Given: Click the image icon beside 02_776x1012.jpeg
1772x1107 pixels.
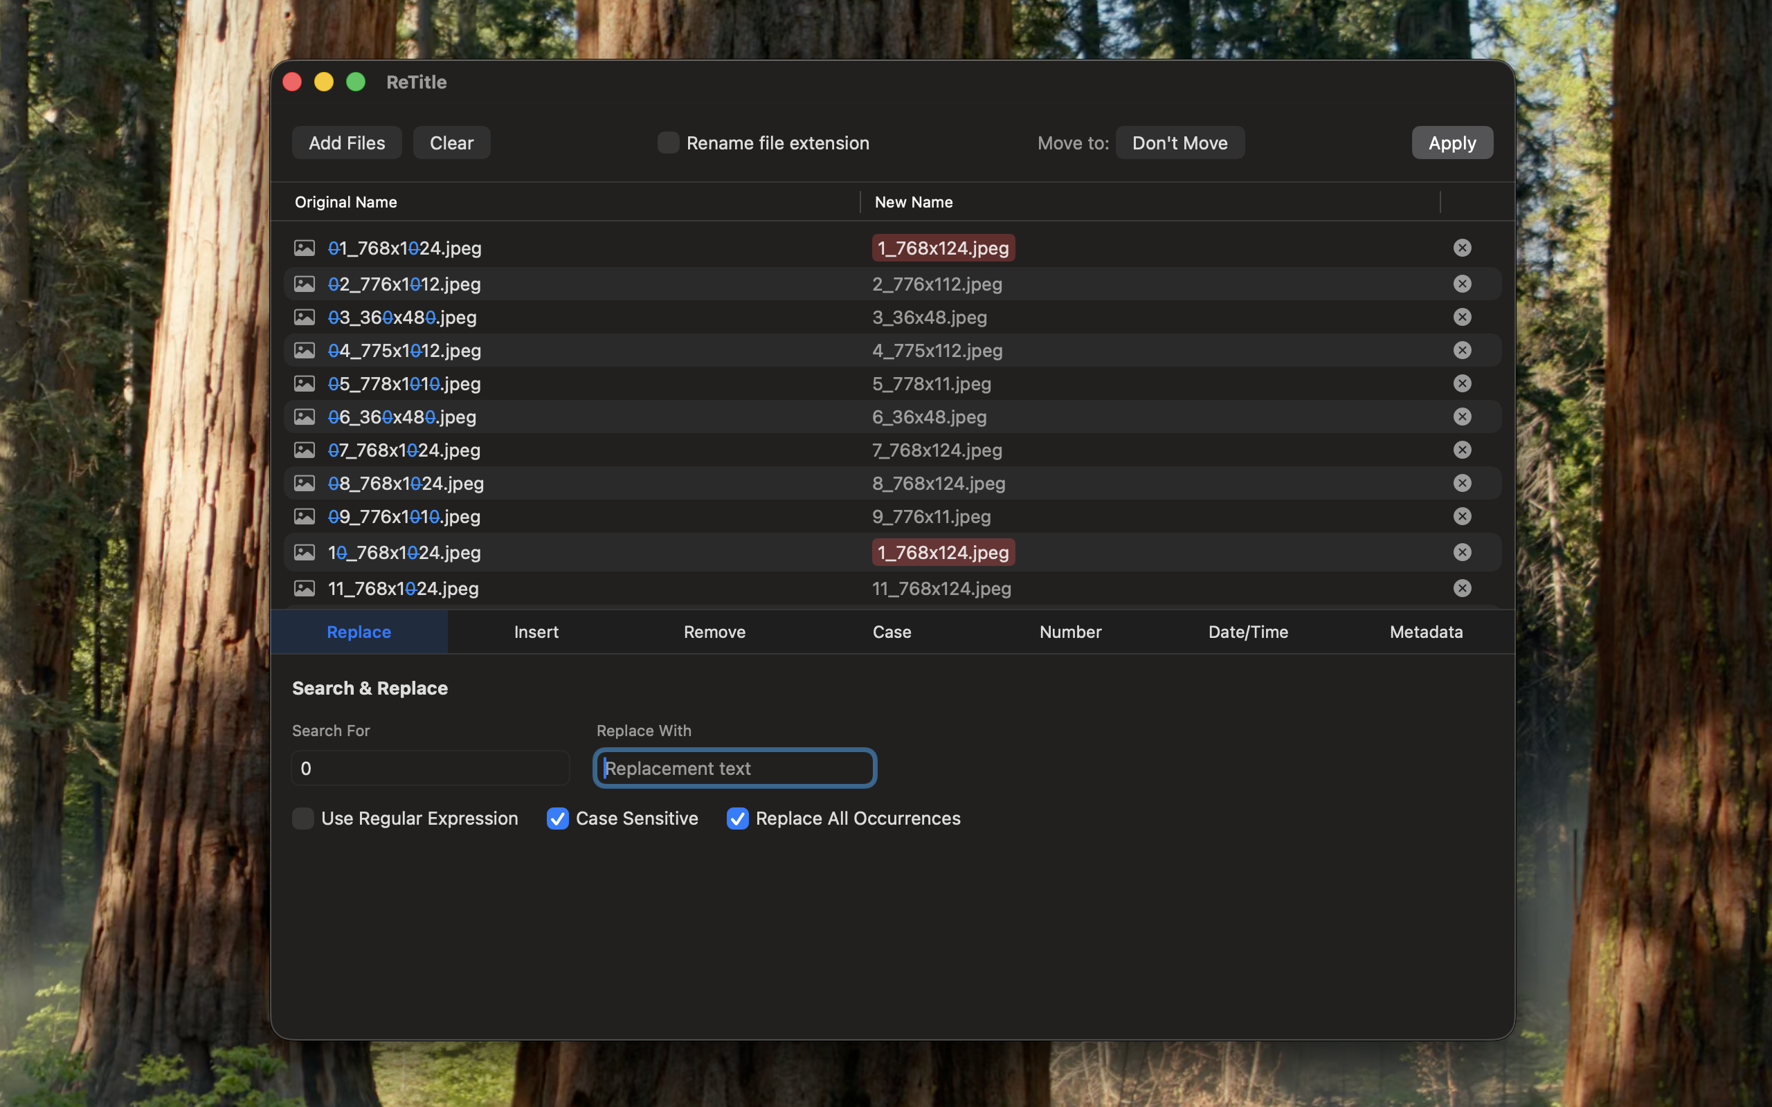Looking at the screenshot, I should pos(305,284).
